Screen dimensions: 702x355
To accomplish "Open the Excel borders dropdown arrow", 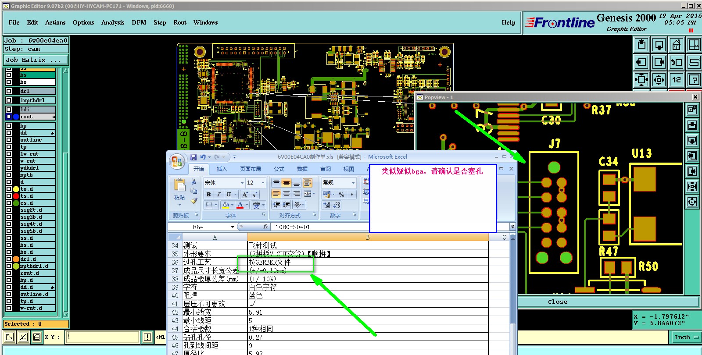I will point(216,205).
